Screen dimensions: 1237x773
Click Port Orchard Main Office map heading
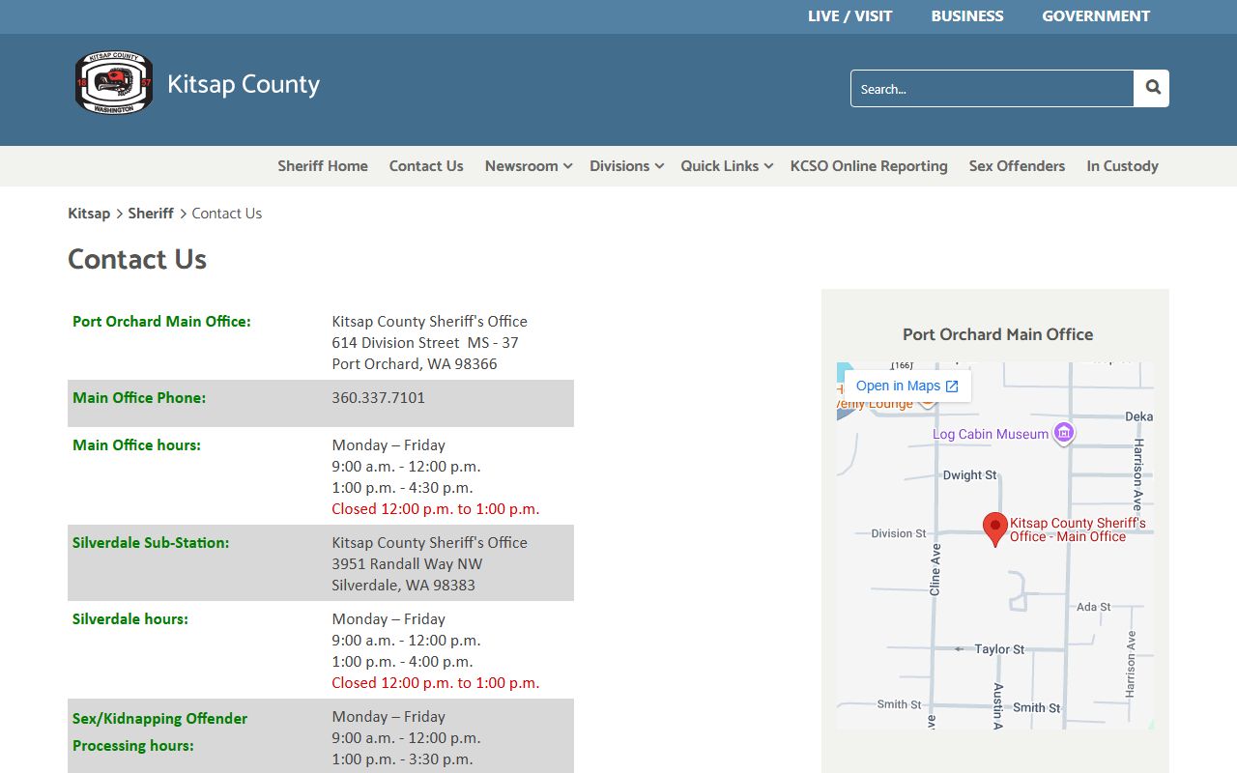click(x=997, y=334)
